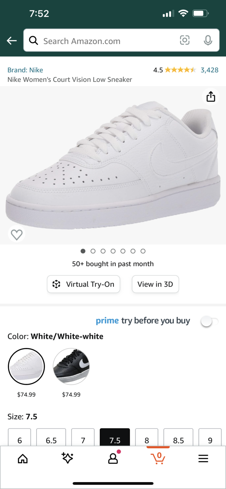The height and width of the screenshot is (489, 226).
Task: Add to wishlist with heart icon
Action: 17,234
